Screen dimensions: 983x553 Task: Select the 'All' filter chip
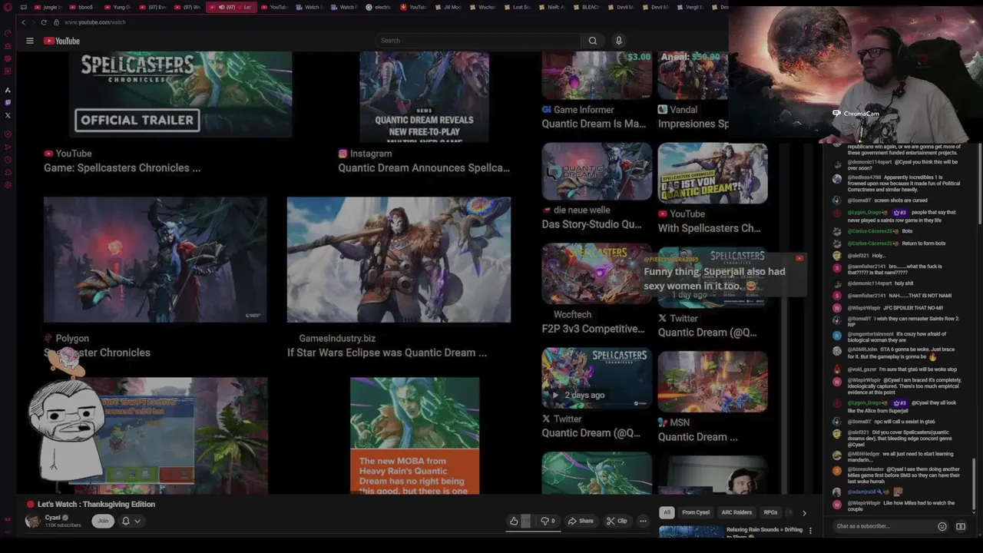click(667, 512)
